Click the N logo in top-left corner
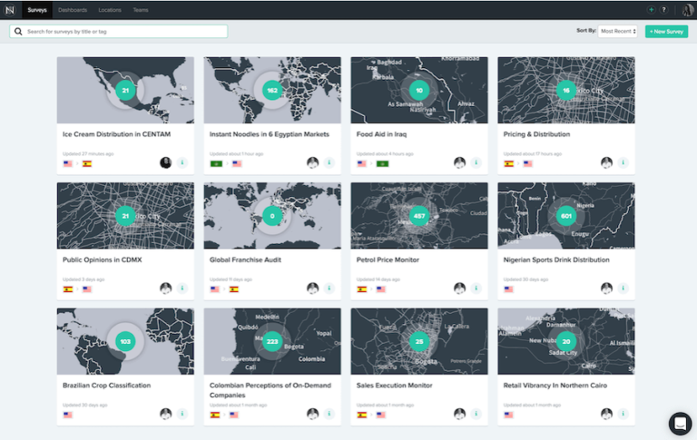Viewport: 697px width, 440px height. tap(10, 10)
